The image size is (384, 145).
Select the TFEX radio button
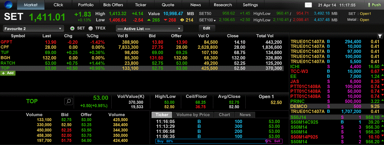tap(91, 28)
